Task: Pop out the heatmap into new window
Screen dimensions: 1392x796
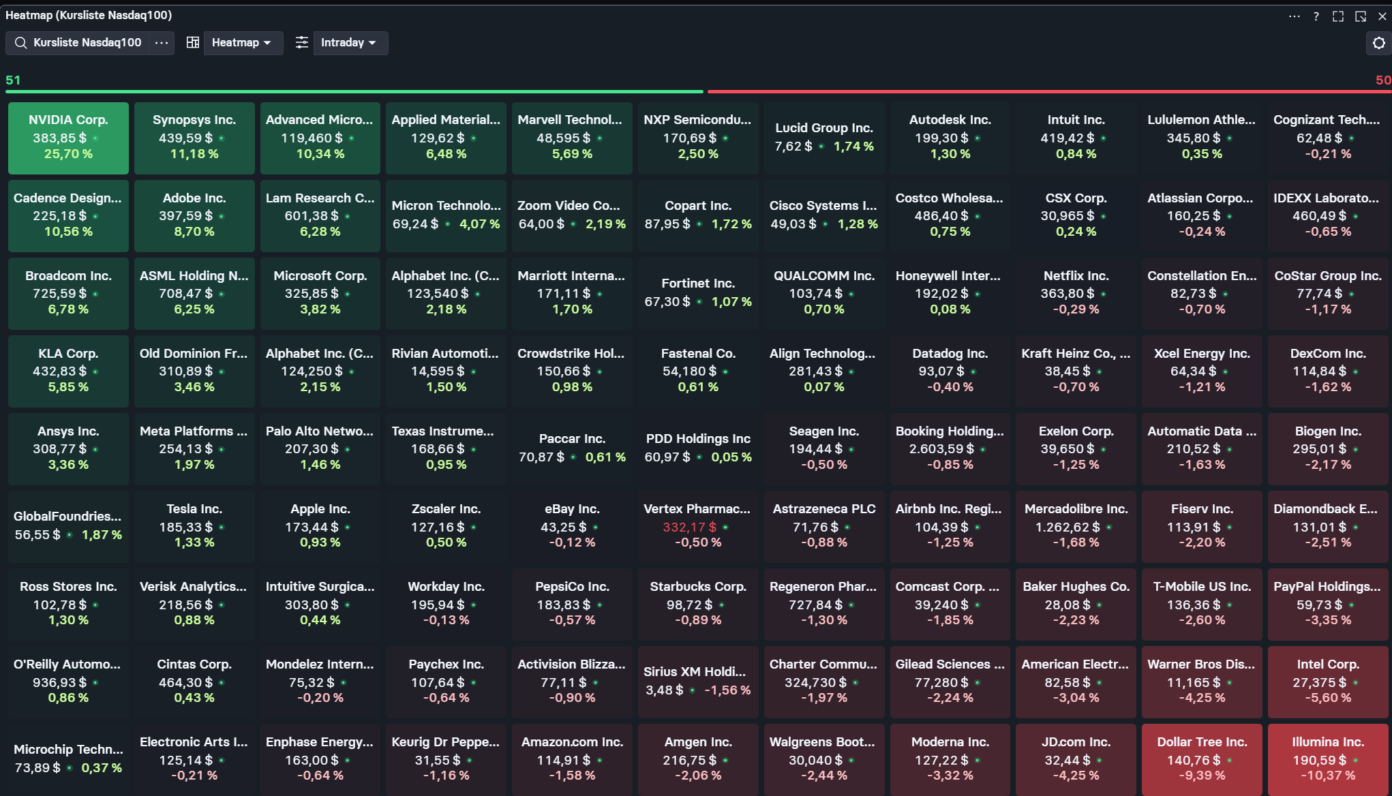Action: pyautogui.click(x=1361, y=16)
